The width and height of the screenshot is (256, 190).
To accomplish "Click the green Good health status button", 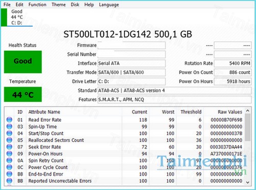I will pos(23,62).
